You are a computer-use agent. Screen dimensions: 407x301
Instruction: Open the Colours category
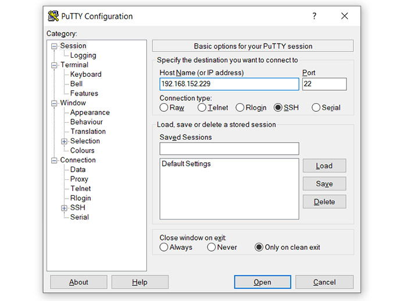[x=83, y=150]
